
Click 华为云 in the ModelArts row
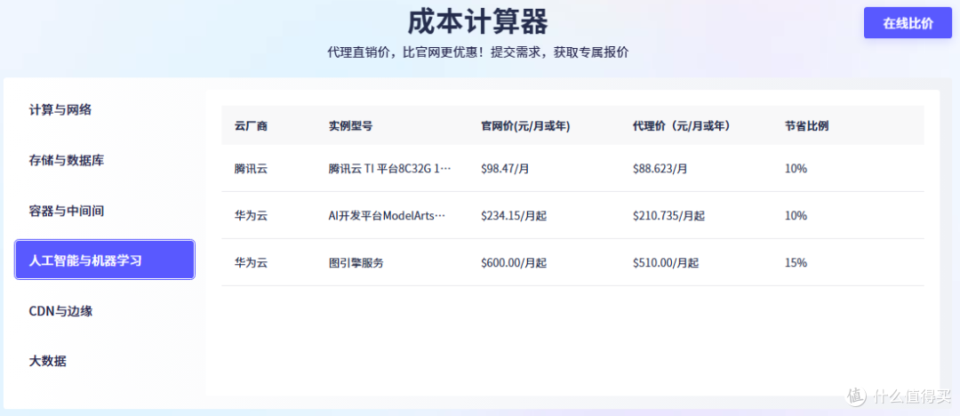tap(251, 216)
